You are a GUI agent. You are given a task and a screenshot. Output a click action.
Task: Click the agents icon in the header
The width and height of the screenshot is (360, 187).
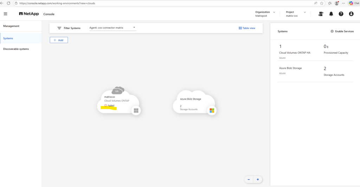321,14
